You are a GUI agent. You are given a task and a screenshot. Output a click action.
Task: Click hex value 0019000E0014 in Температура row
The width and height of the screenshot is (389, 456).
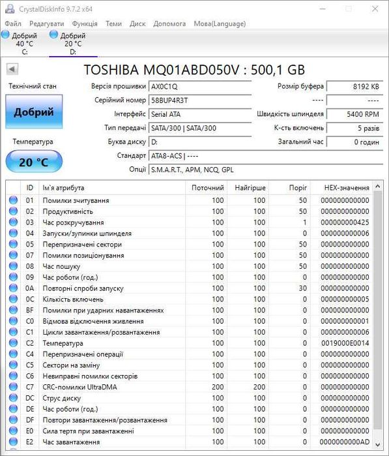tap(345, 343)
